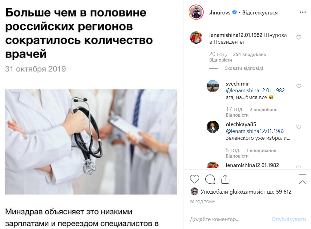Open olechkaya85's profile avatar
This screenshot has height=229, width=311.
tap(213, 127)
